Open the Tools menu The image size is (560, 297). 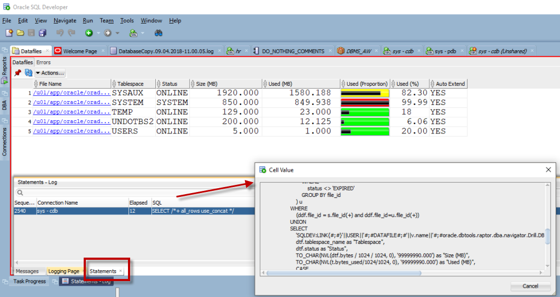pos(127,21)
